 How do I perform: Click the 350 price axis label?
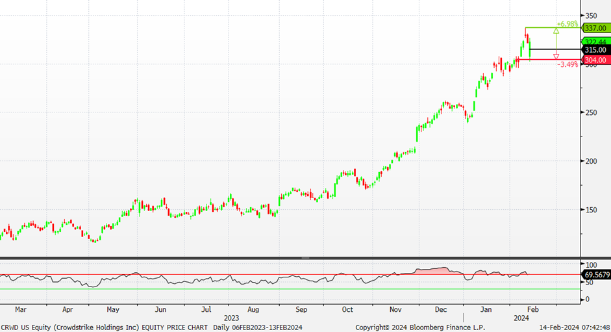(x=591, y=16)
